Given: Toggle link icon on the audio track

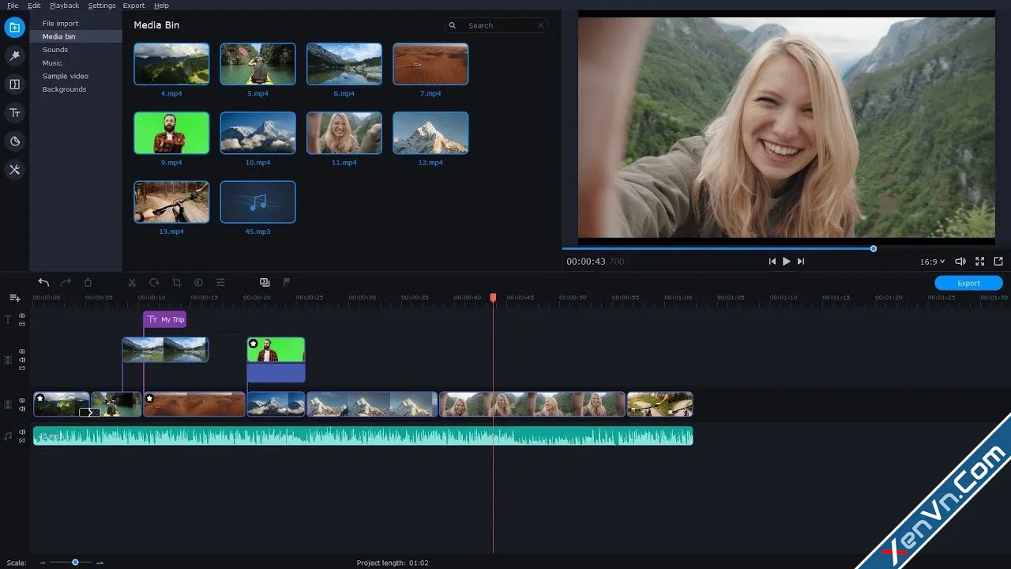Looking at the screenshot, I should pyautogui.click(x=22, y=439).
